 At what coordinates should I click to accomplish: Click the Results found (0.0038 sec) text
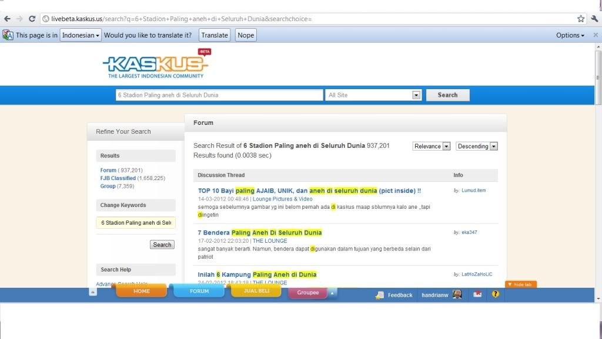pyautogui.click(x=232, y=155)
